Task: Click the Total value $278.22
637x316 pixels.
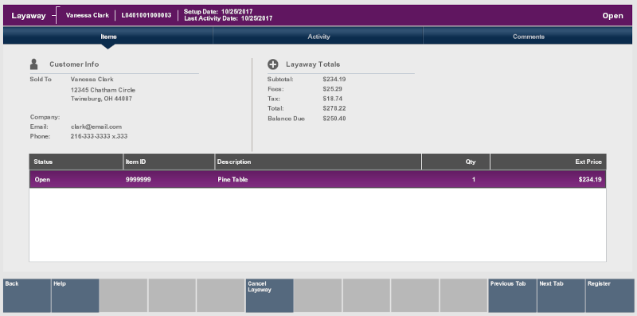Action: 334,108
